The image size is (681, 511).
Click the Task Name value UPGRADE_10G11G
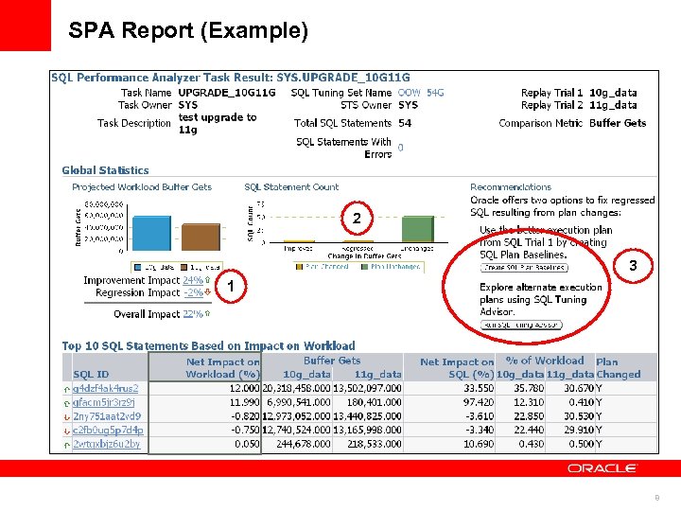pyautogui.click(x=227, y=93)
